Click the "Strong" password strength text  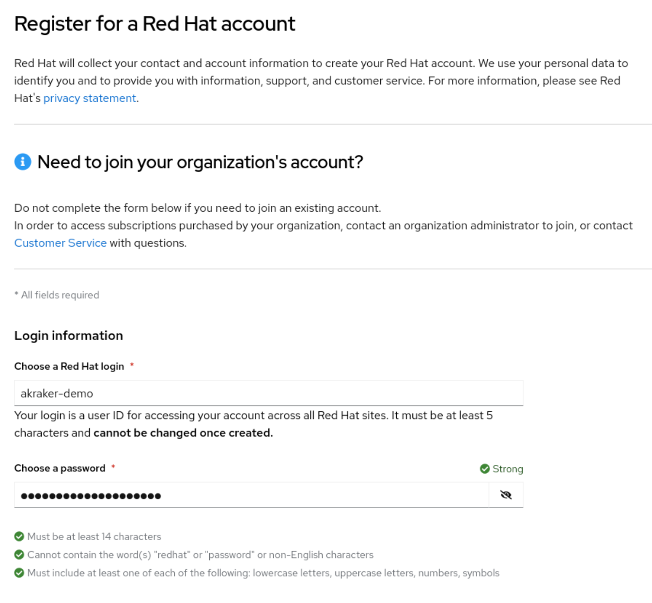508,469
